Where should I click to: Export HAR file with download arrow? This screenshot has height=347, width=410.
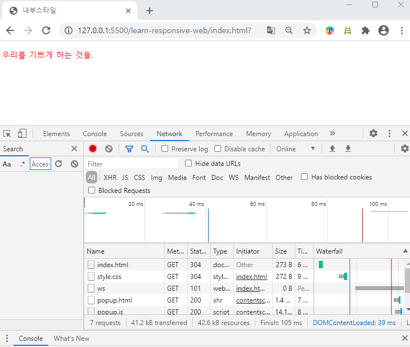(348, 149)
